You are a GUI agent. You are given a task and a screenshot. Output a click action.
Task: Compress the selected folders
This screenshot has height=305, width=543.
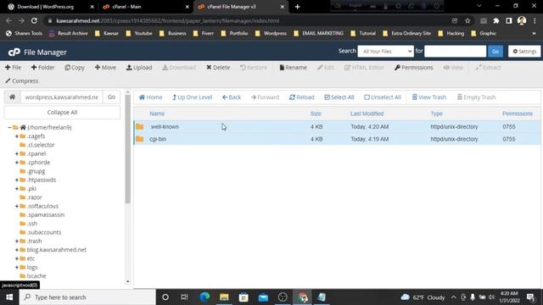(x=21, y=81)
